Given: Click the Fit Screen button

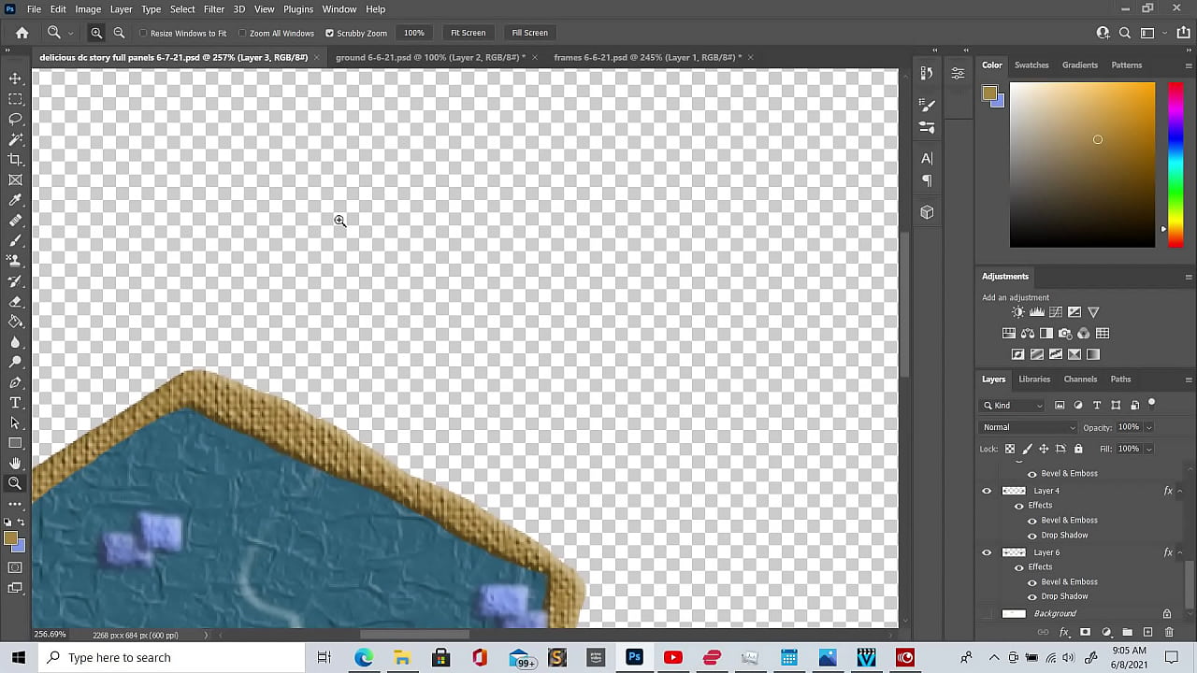Looking at the screenshot, I should tap(468, 33).
